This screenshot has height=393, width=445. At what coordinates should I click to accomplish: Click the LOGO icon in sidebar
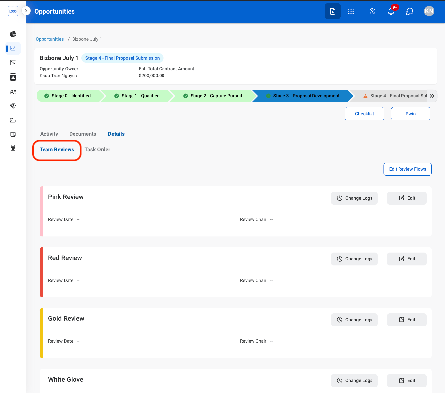point(13,11)
